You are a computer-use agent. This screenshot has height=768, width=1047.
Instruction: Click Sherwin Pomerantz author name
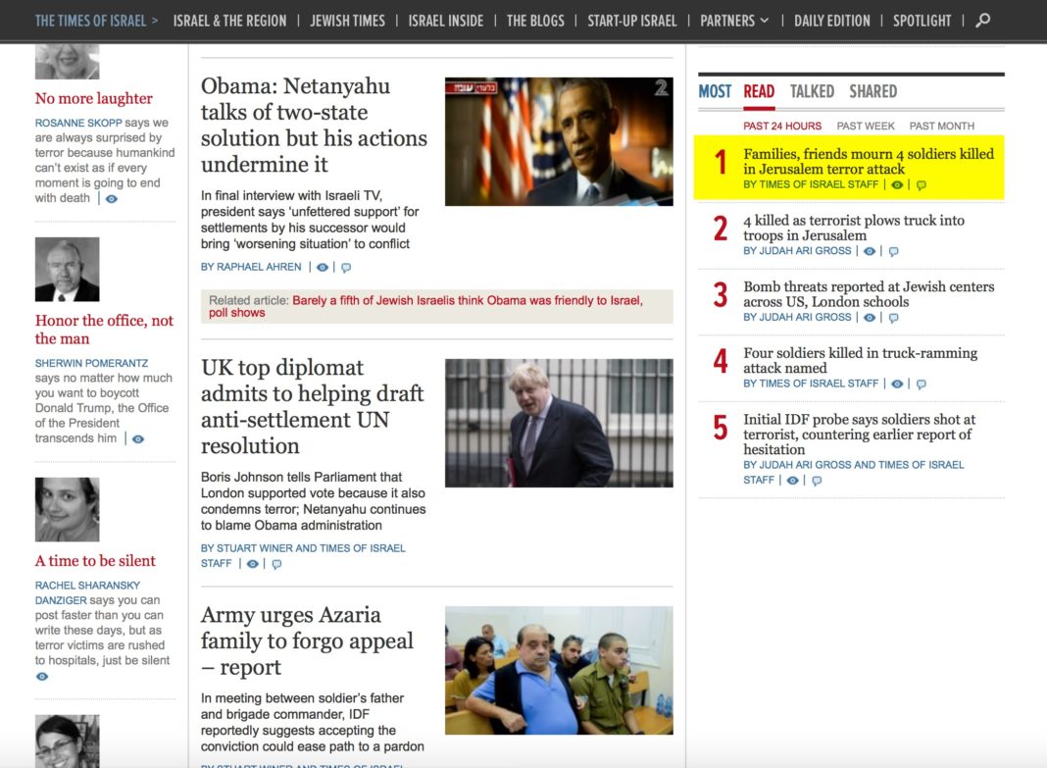[x=91, y=363]
